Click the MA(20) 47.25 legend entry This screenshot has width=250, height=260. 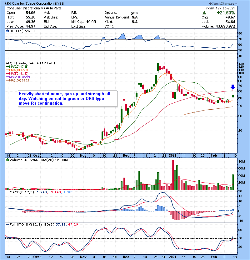tap(17, 67)
